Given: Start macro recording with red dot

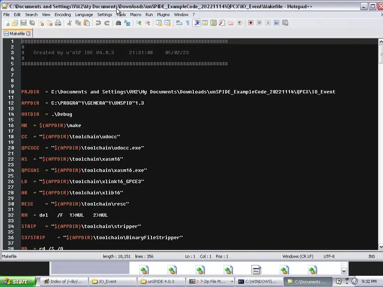Looking at the screenshot, I should pos(251,23).
